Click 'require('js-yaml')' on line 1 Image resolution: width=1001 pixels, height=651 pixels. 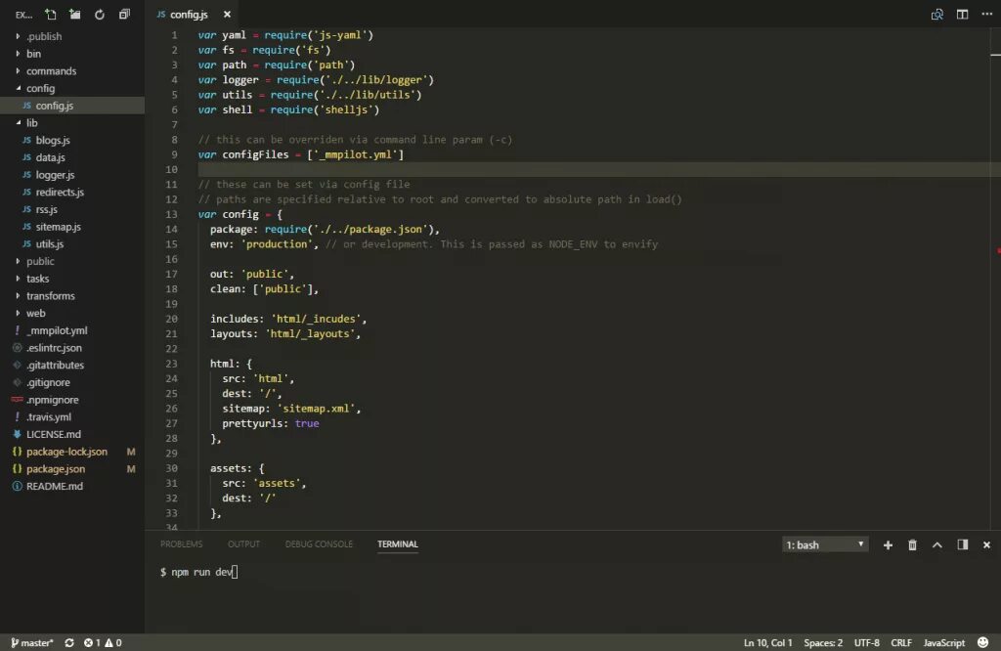319,35
